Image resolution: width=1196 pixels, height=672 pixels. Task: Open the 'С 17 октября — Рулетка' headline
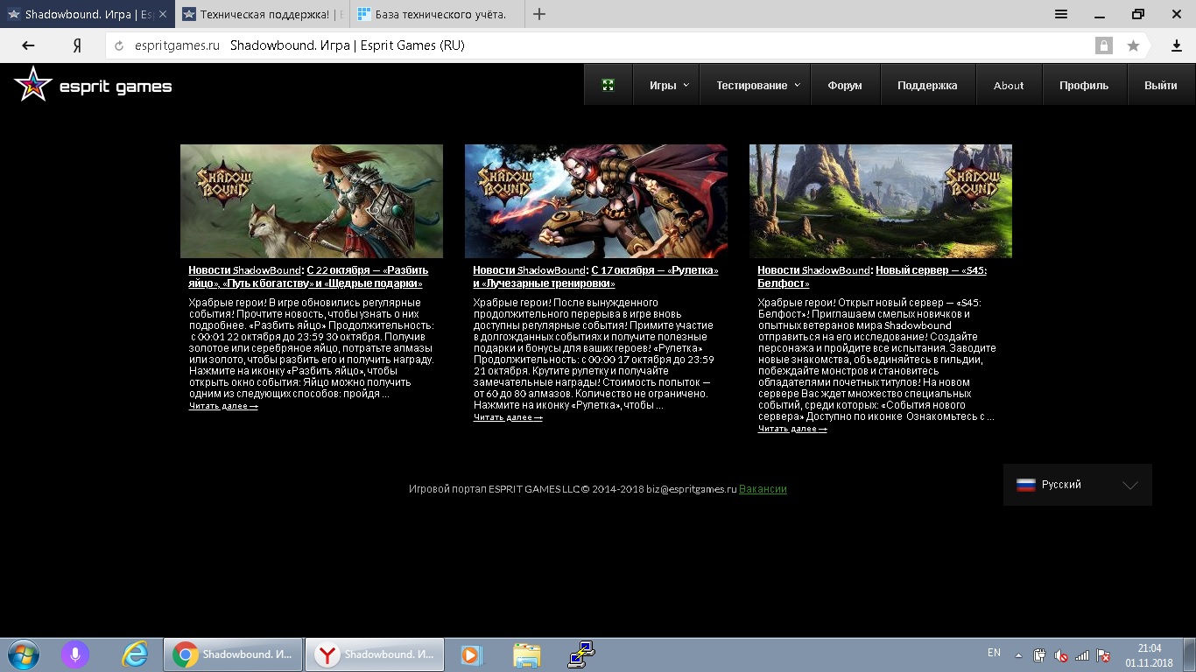tap(595, 276)
